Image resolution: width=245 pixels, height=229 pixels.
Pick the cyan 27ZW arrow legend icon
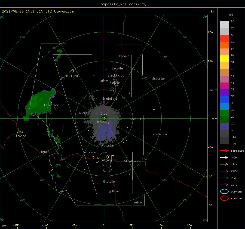tap(224, 171)
